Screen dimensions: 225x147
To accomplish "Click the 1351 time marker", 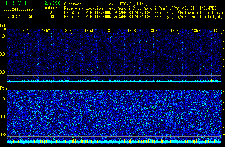I will (24, 31).
